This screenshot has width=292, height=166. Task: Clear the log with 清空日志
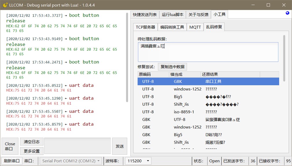point(32,142)
